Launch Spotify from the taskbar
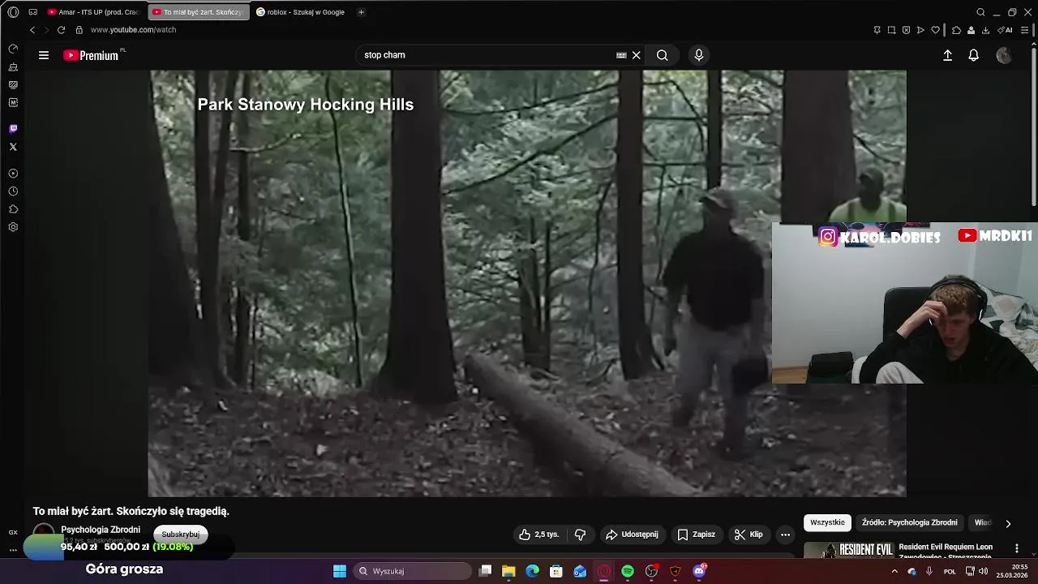1038x584 pixels. (x=628, y=571)
